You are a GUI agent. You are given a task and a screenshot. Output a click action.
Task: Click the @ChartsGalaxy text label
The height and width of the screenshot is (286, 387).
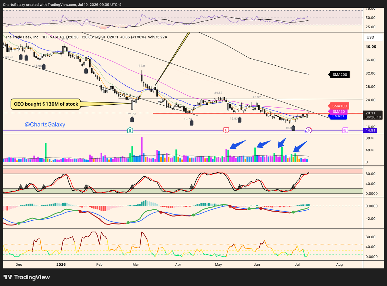(x=45, y=125)
